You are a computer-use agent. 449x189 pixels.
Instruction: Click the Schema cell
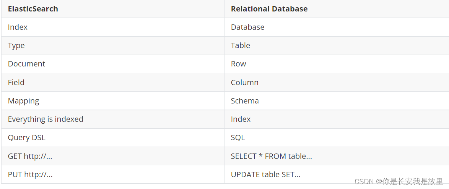coord(245,101)
